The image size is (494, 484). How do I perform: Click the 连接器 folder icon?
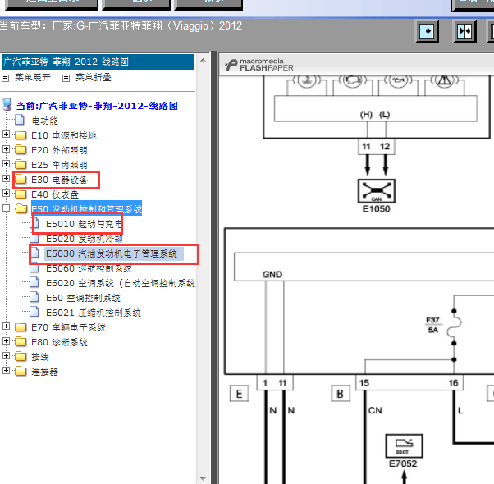coord(21,372)
